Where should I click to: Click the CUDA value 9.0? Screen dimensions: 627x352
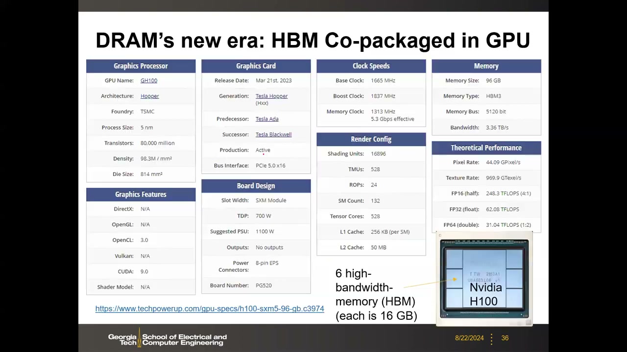(144, 271)
